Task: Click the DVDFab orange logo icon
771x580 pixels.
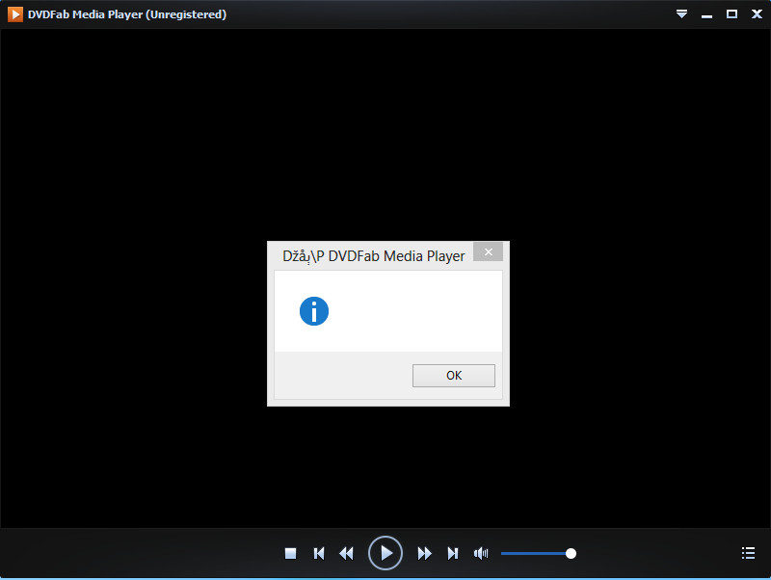Action: pos(15,14)
